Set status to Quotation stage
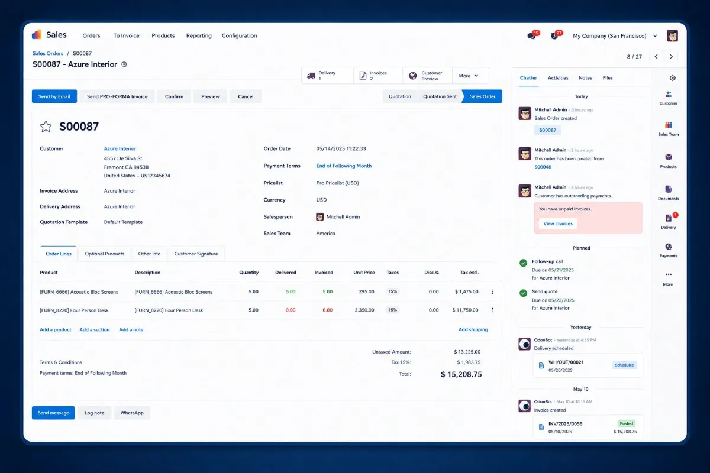 pyautogui.click(x=400, y=96)
